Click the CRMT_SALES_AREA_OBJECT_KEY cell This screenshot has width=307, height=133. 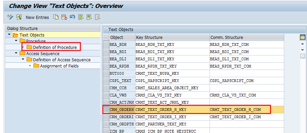[x=172, y=88]
